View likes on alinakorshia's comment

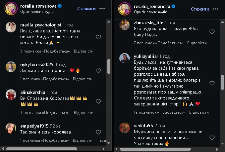pos(45,112)
